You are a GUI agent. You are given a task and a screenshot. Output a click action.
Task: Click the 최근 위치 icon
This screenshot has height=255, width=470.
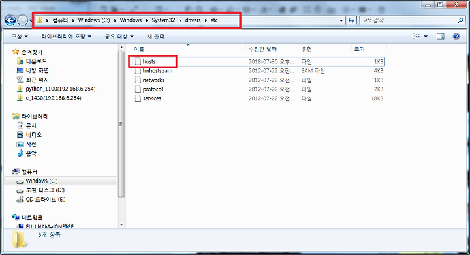pos(20,80)
